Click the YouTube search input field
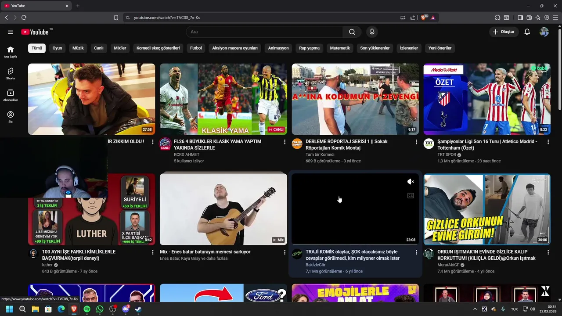562x316 pixels. click(264, 32)
